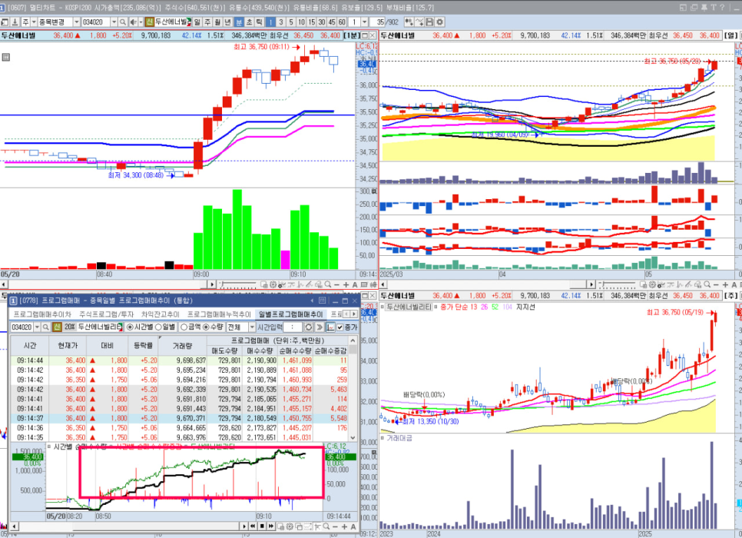Click the magnifier icon below the 1-minute chart

coord(328,284)
